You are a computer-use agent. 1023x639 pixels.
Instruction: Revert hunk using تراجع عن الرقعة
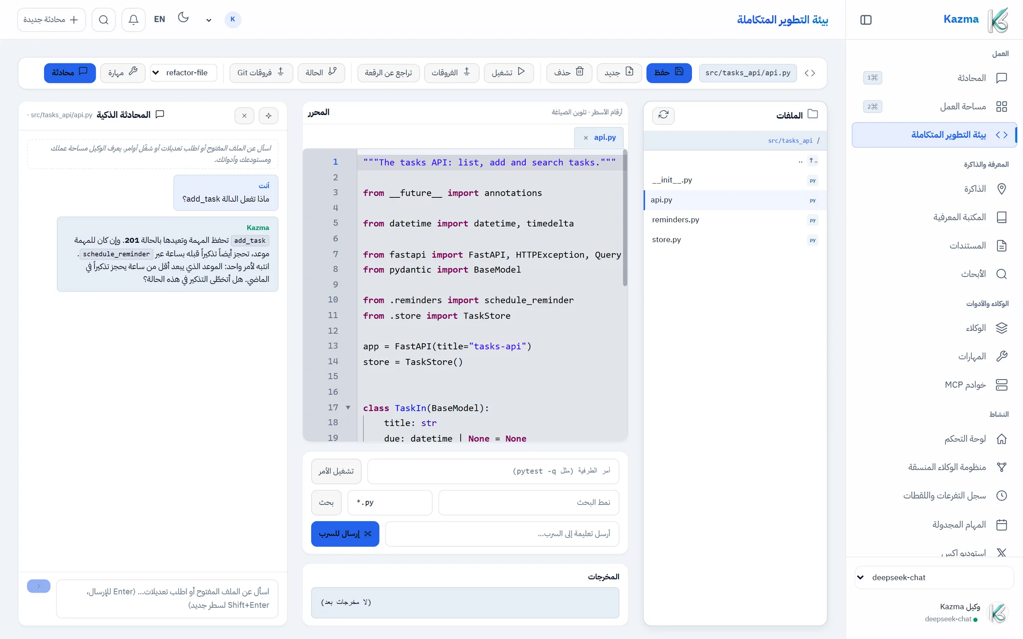click(x=388, y=72)
